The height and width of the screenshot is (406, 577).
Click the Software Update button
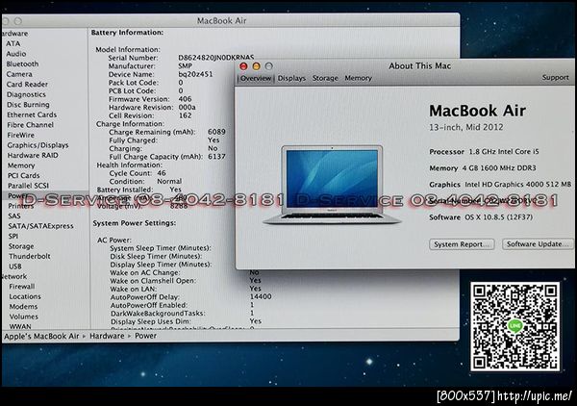coord(538,244)
